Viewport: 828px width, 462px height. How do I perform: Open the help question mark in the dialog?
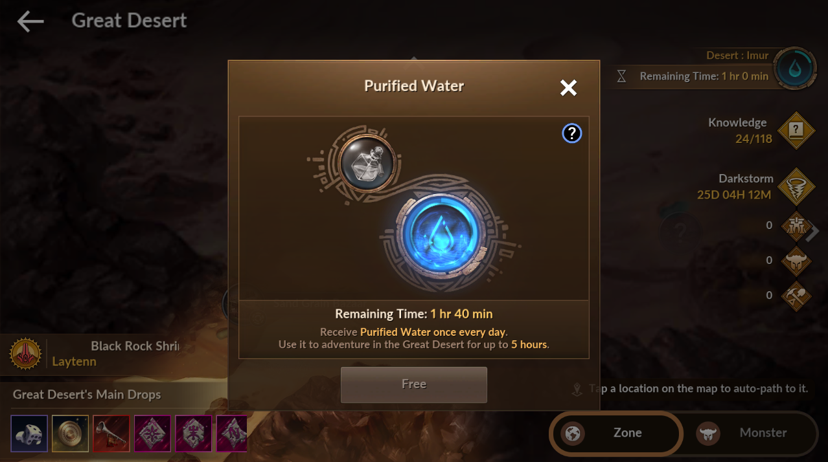tap(571, 133)
